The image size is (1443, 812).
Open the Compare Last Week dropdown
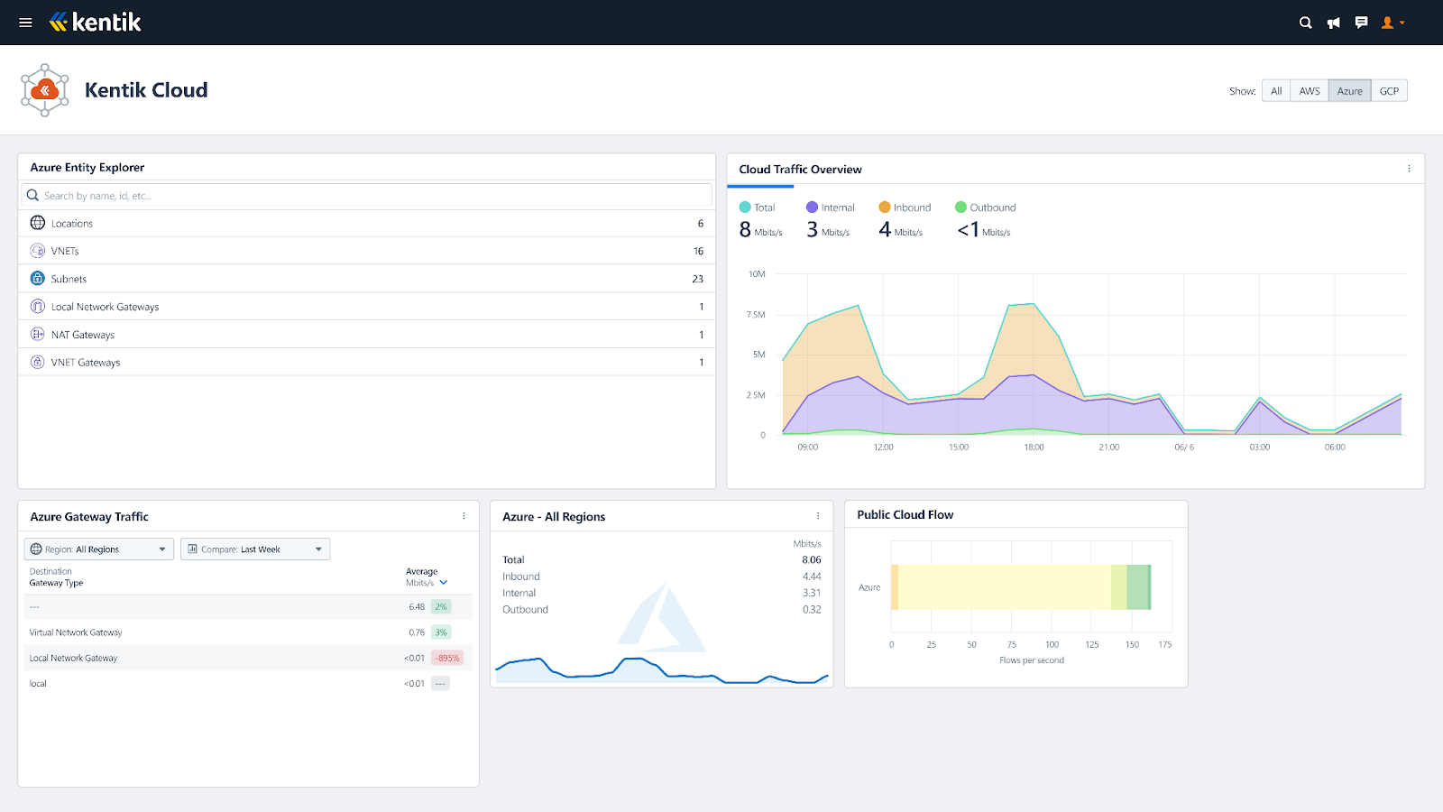[x=255, y=549]
